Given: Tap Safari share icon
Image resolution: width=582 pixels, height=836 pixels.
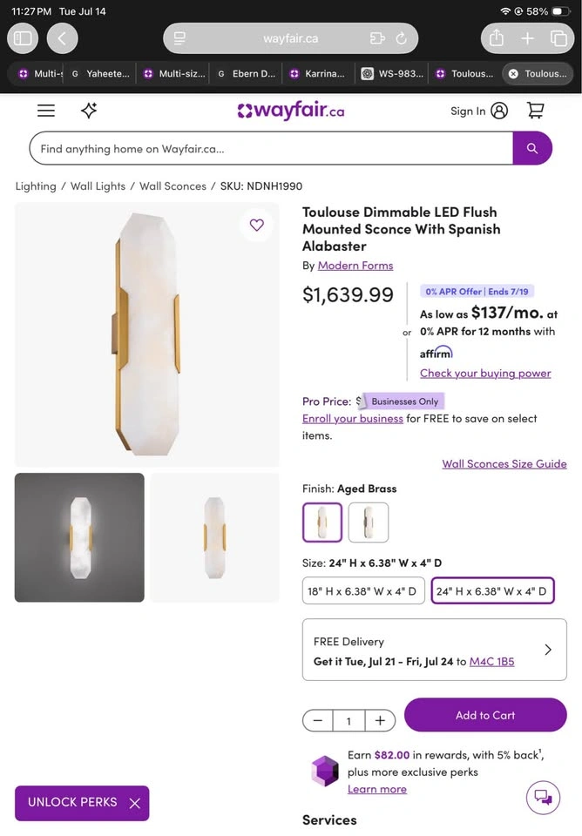Looking at the screenshot, I should click(496, 38).
